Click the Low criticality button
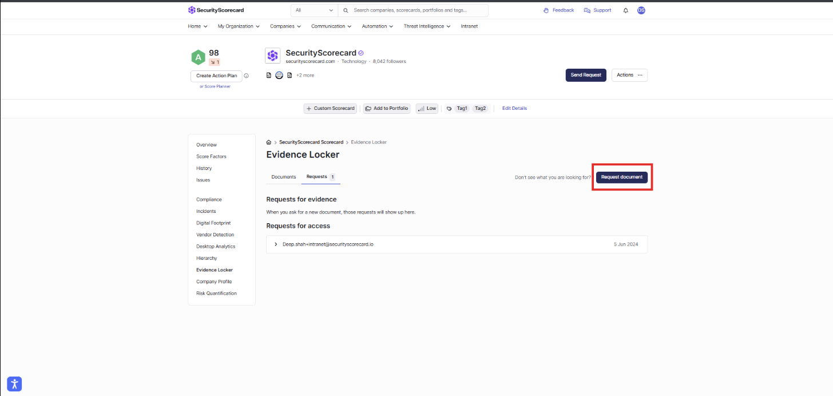833x396 pixels. pos(427,108)
